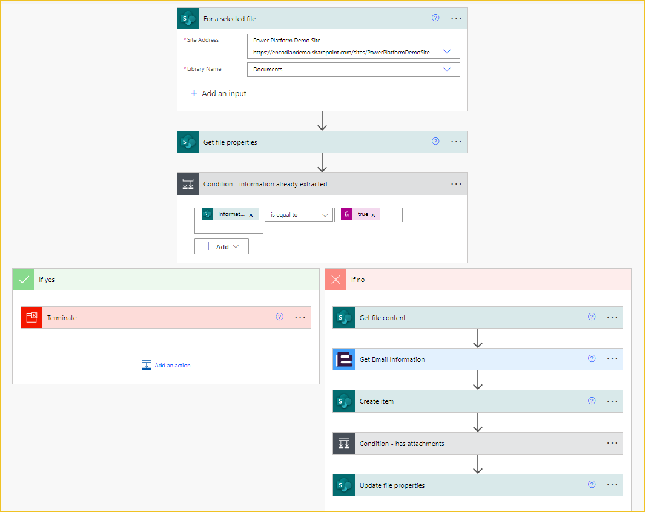Open ellipsis menu on Condition - has attachments

[612, 444]
